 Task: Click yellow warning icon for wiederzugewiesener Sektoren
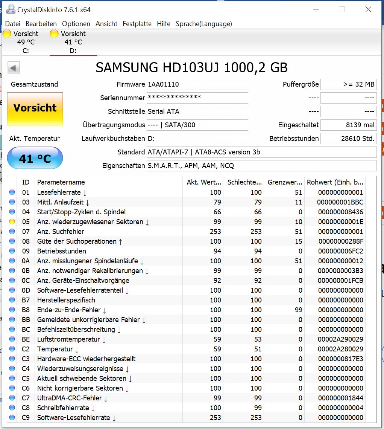click(12, 221)
